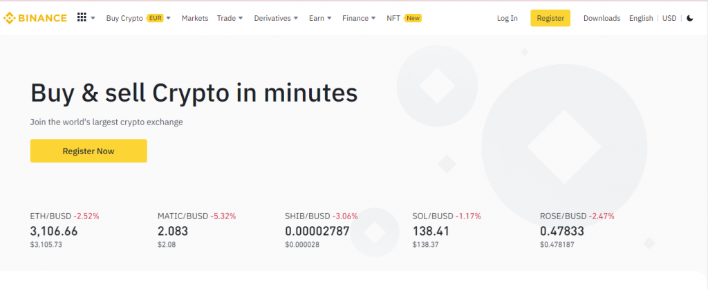Click the Register Now button
The image size is (708, 289).
pos(88,151)
